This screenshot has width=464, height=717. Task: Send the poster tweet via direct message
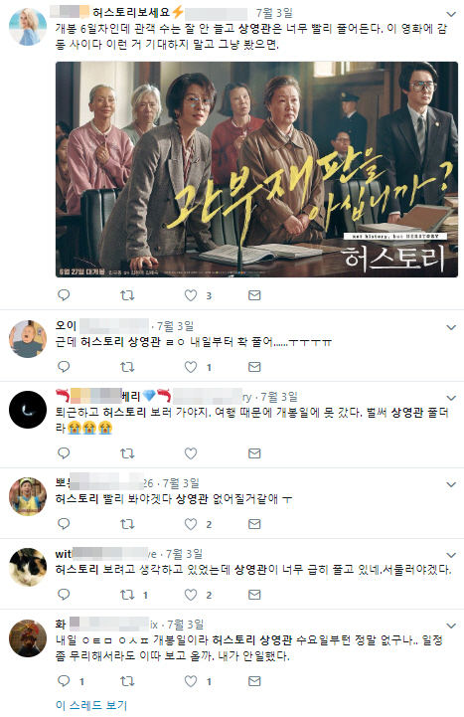click(x=254, y=295)
